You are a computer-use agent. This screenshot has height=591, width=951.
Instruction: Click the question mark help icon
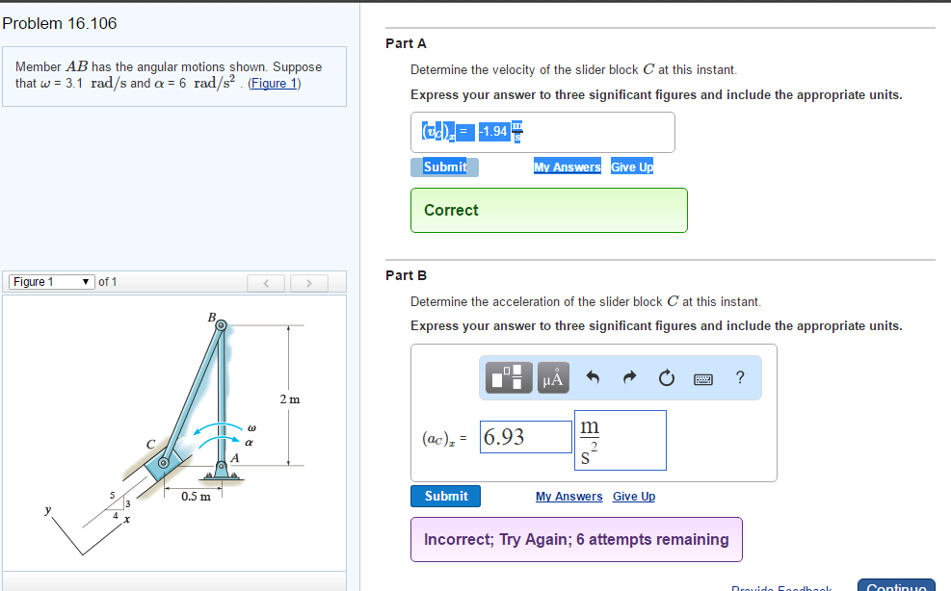point(739,377)
